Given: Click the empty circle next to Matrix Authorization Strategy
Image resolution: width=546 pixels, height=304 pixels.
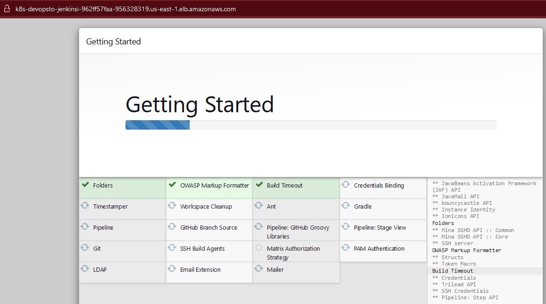Looking at the screenshot, I should [x=259, y=248].
